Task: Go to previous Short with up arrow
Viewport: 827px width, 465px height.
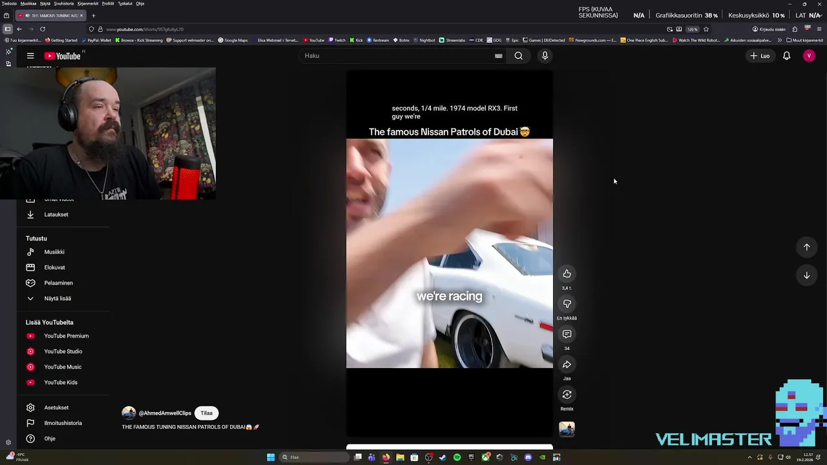Action: tap(806, 247)
